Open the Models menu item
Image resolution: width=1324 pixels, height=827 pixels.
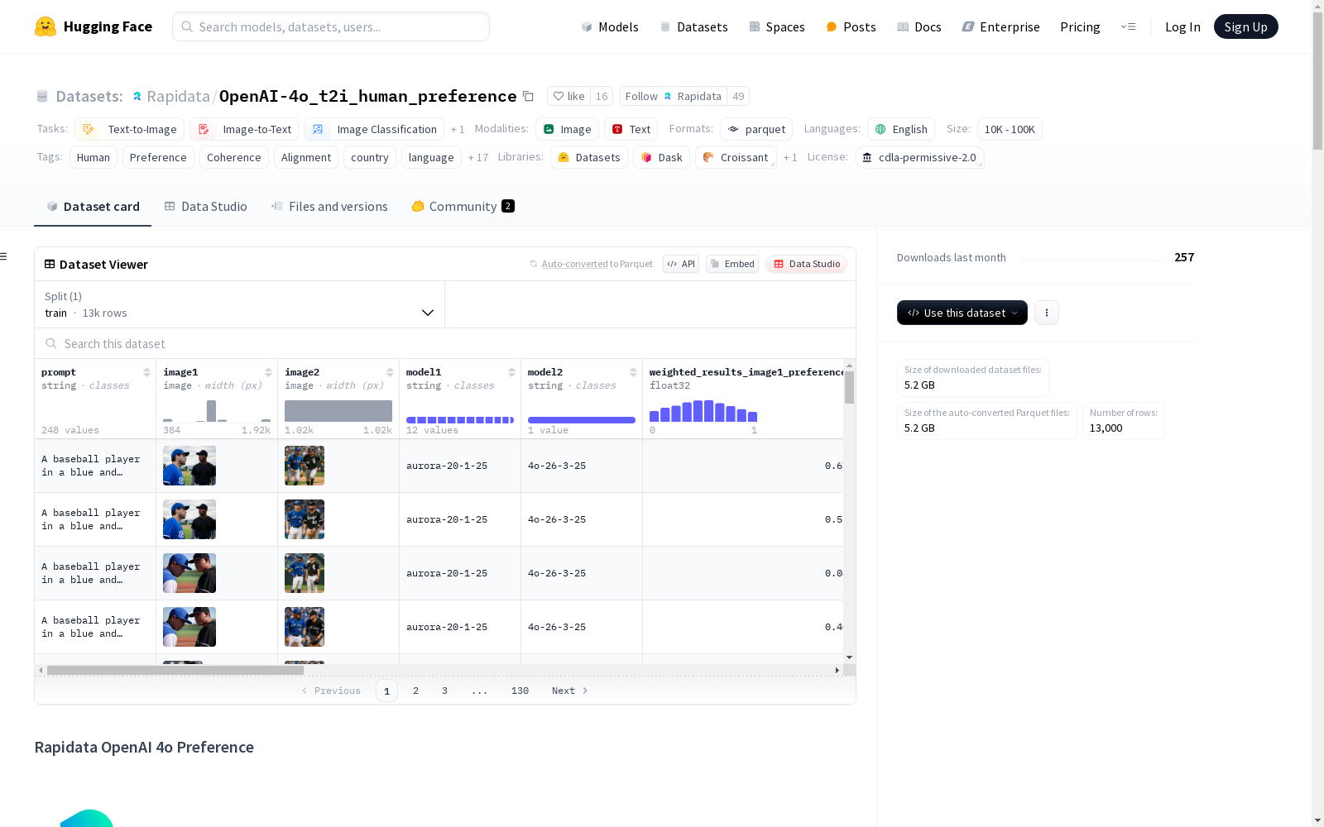point(610,26)
